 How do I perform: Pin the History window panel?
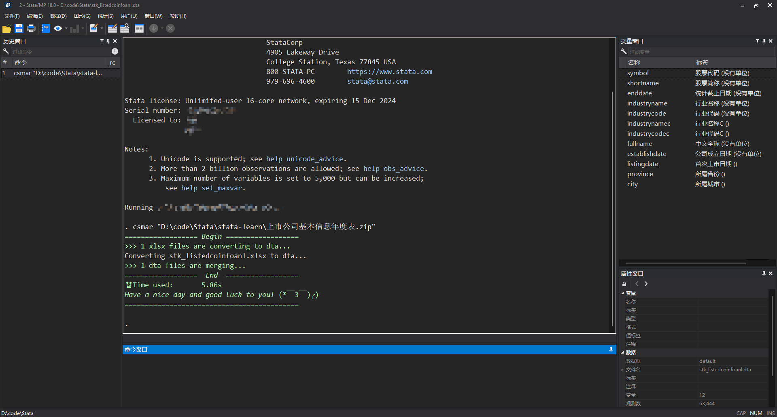click(x=108, y=41)
